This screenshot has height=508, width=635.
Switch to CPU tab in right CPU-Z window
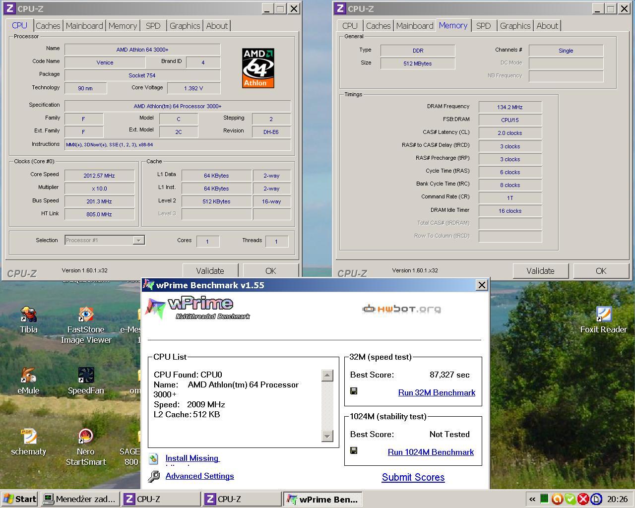pos(350,26)
